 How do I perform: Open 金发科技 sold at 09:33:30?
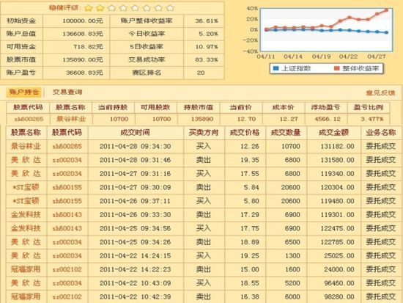tap(26, 214)
